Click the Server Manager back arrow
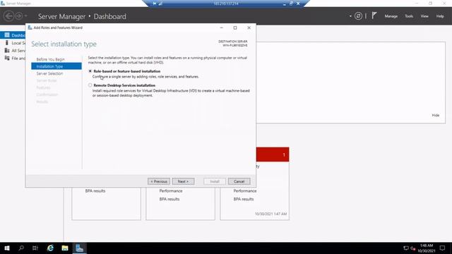The image size is (452, 254). coord(8,16)
